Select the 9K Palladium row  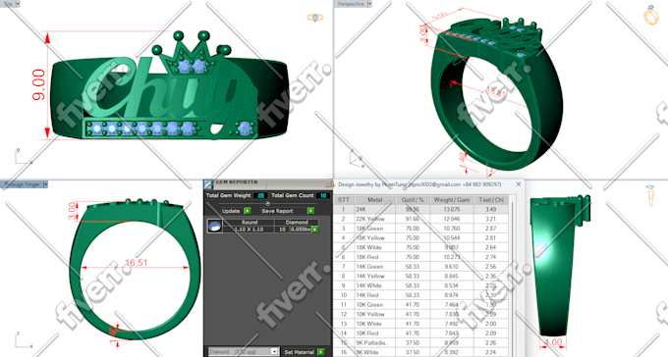pos(421,342)
